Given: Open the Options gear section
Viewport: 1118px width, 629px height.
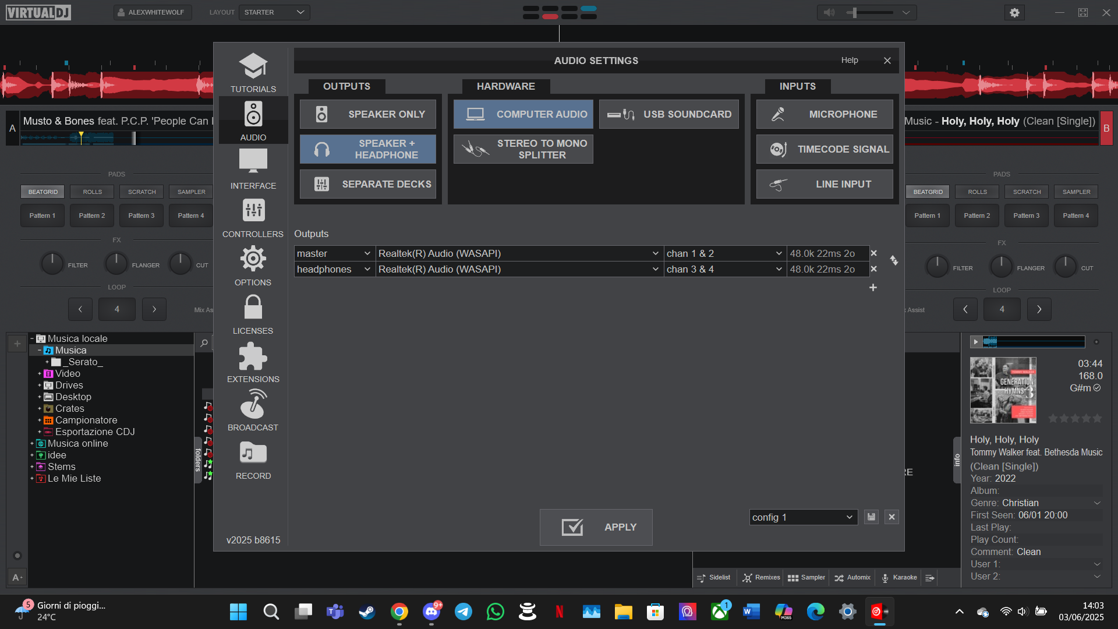Looking at the screenshot, I should (x=253, y=266).
